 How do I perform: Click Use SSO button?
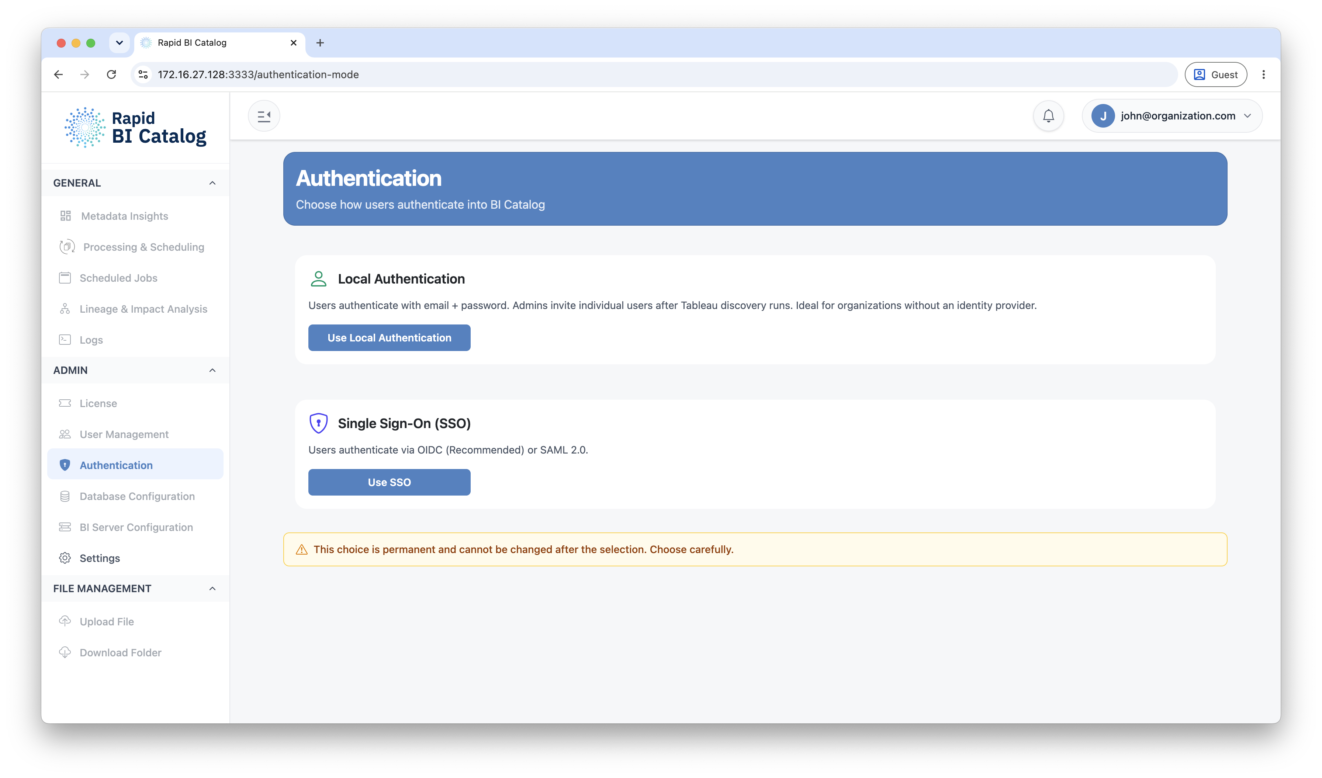(389, 482)
